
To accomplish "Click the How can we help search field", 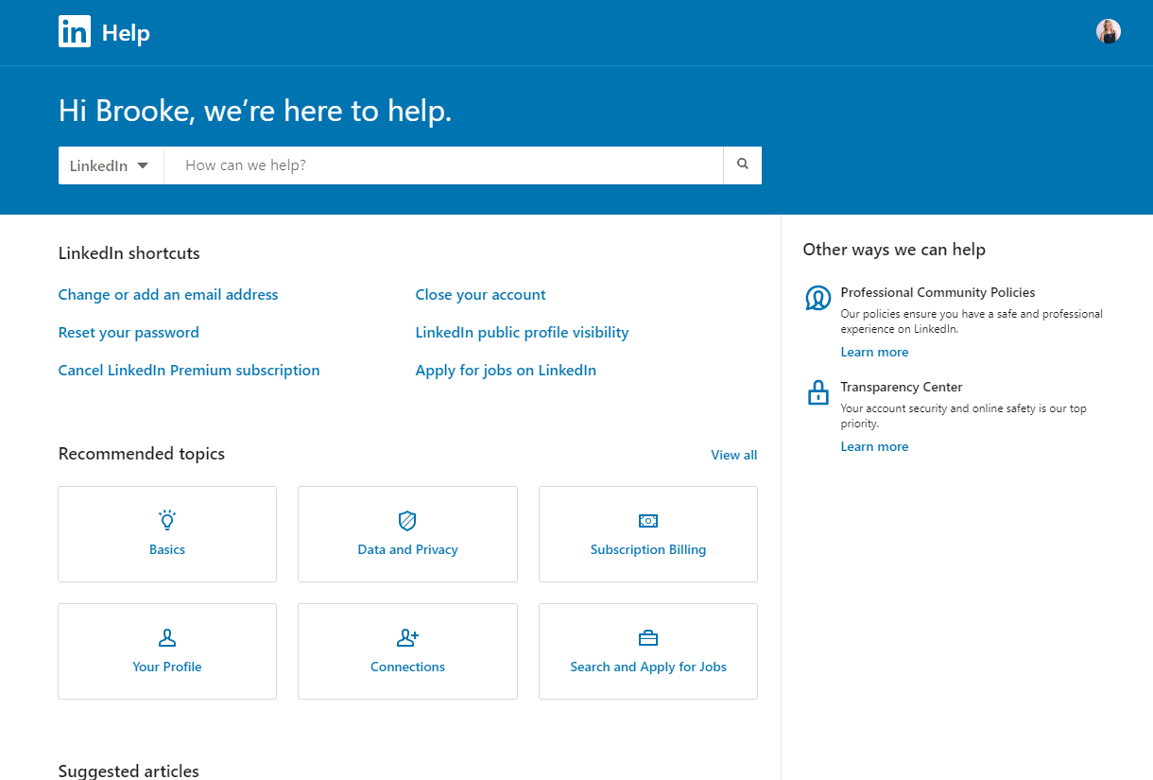I will click(x=444, y=165).
